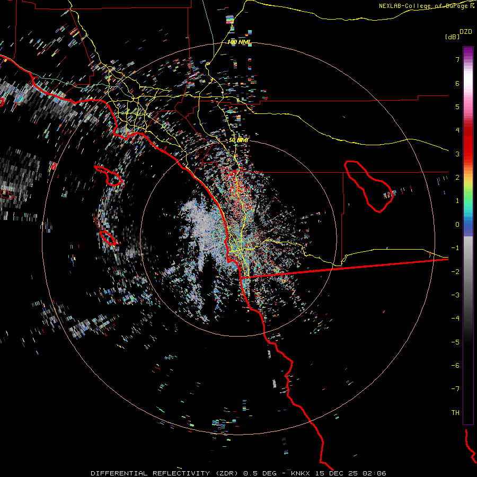Click the Differential Reflectivity KNKX caption
This screenshot has height=477, width=477.
(x=238, y=473)
